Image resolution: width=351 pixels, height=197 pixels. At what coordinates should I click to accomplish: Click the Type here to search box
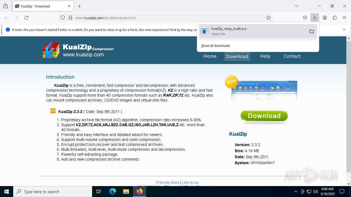coord(53,192)
